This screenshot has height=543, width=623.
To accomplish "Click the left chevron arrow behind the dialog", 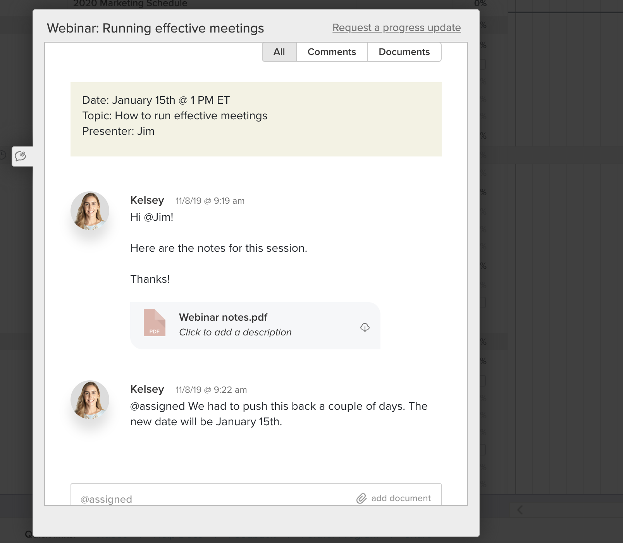I will click(x=520, y=510).
